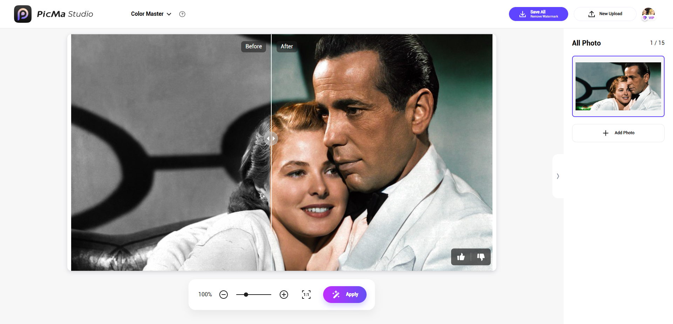Click the PicMa Studio title text
This screenshot has height=324, width=673.
pos(65,14)
